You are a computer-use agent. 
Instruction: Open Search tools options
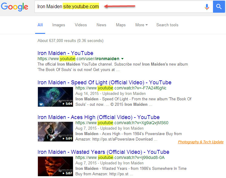(x=167, y=25)
